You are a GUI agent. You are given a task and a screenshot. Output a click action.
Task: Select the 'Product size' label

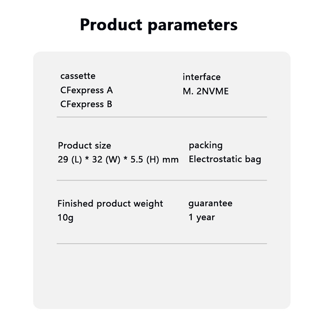click(x=84, y=145)
